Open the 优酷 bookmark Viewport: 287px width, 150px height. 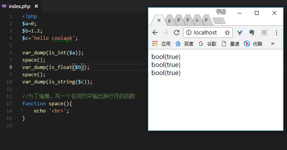[x=253, y=44]
